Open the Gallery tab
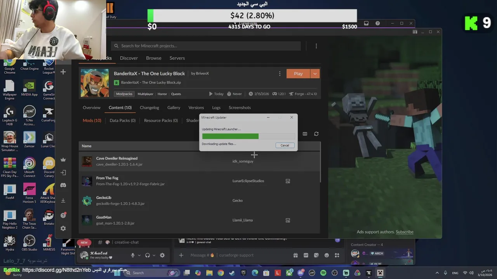The height and width of the screenshot is (279, 497). tap(174, 108)
